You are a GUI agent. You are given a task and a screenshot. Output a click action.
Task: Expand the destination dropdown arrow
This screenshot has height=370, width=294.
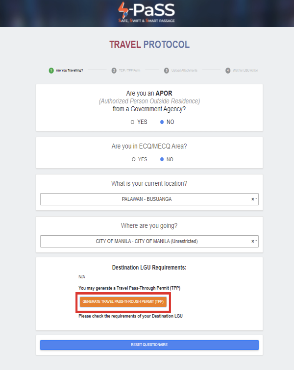click(x=256, y=241)
